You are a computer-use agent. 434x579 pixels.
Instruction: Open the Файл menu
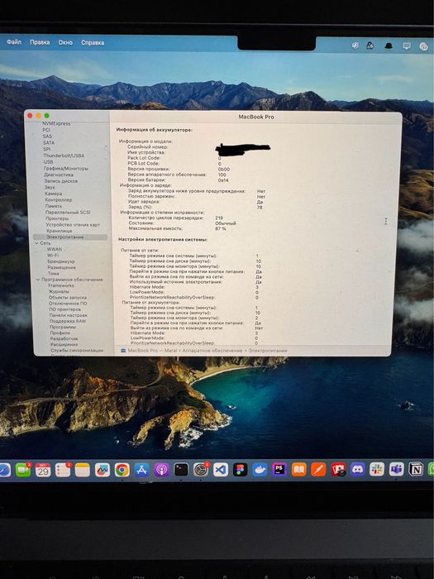tap(14, 42)
